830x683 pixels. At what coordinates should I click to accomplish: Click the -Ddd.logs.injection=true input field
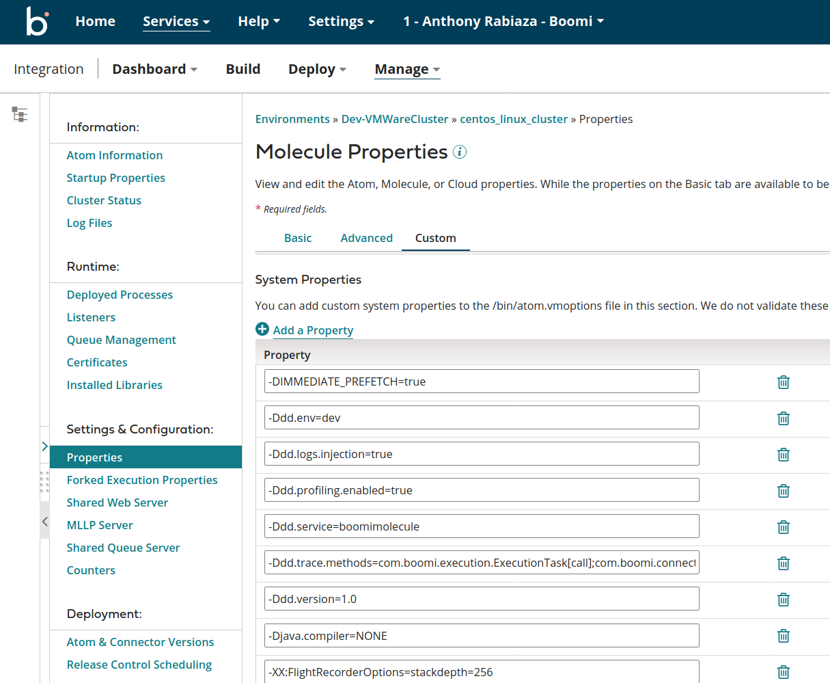(x=482, y=454)
